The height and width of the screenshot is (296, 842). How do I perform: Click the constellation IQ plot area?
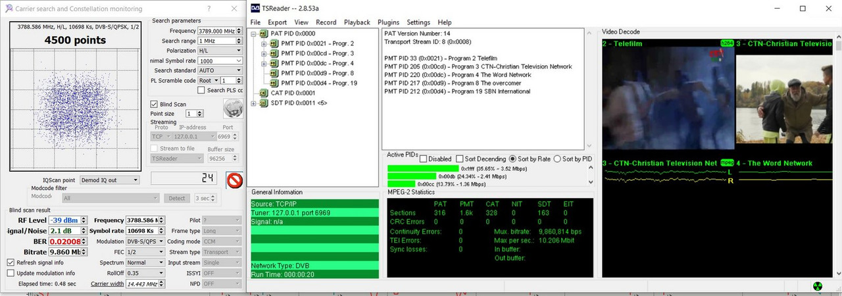coord(75,109)
